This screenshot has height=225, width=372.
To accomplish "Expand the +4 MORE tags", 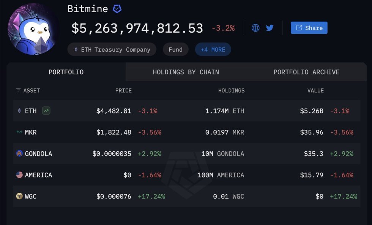I will click(x=213, y=49).
